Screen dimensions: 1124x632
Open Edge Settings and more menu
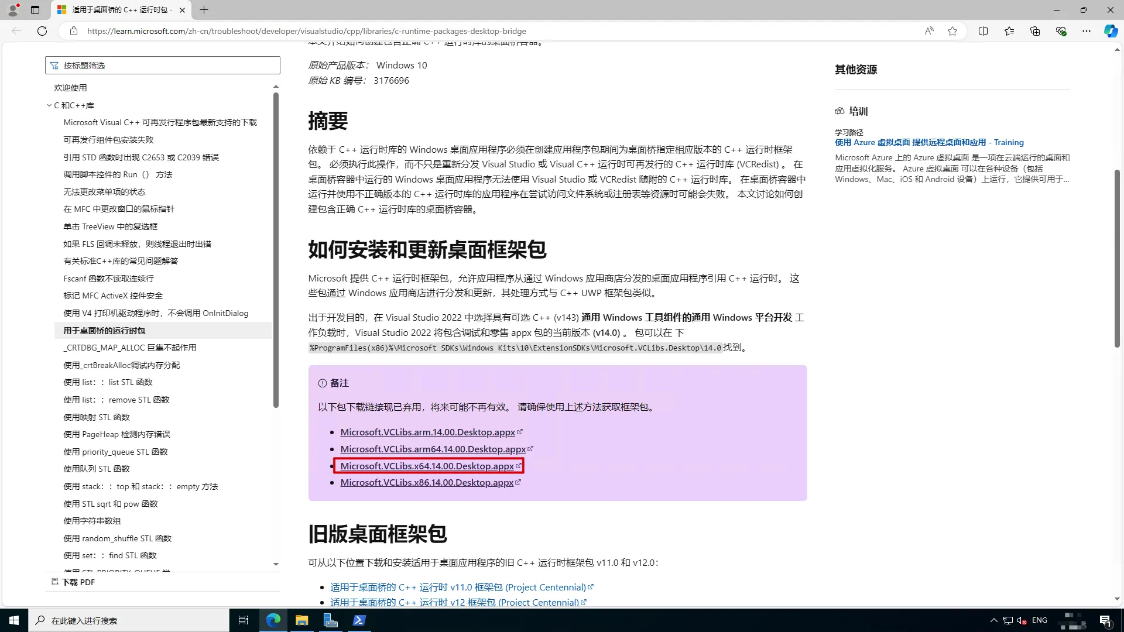coord(1087,31)
